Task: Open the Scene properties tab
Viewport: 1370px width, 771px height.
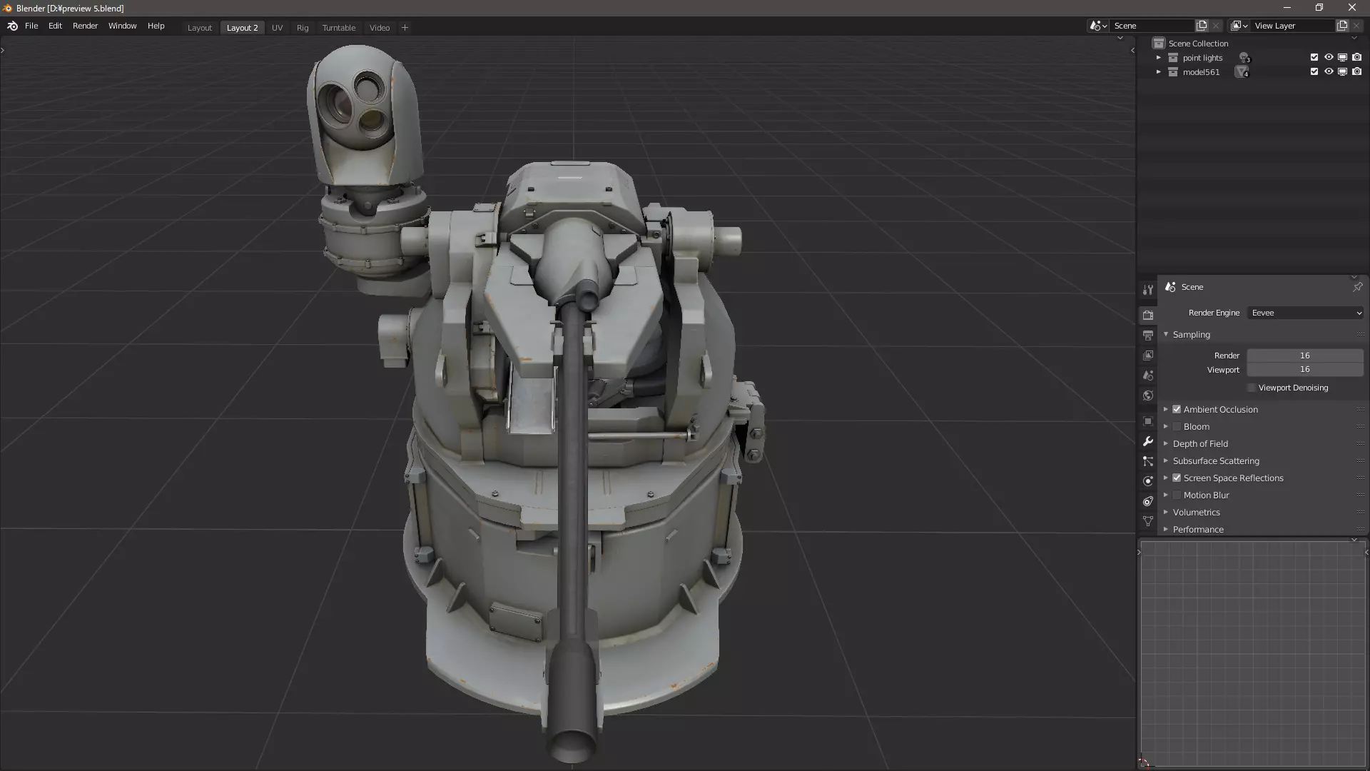Action: pyautogui.click(x=1147, y=375)
